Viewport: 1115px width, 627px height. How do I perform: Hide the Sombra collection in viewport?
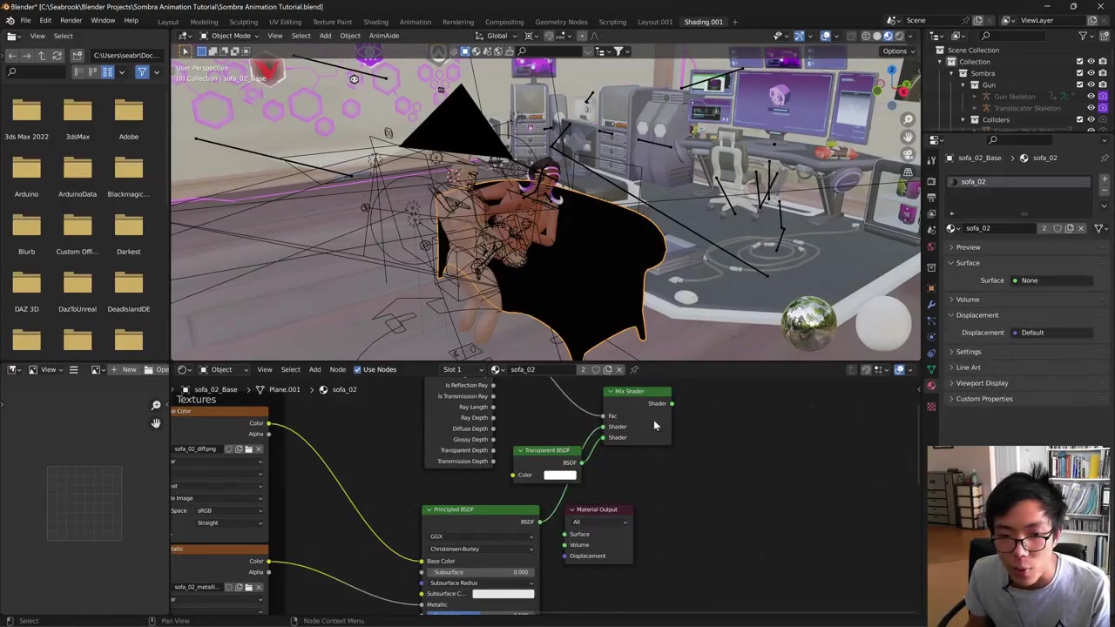1091,73
